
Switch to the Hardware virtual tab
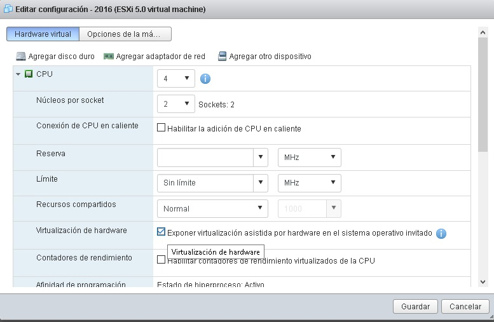tap(43, 34)
